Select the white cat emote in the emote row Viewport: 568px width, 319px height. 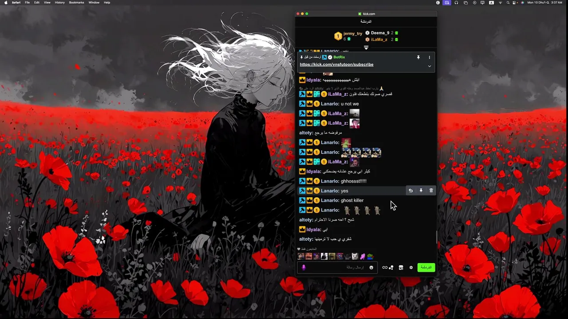click(x=355, y=256)
